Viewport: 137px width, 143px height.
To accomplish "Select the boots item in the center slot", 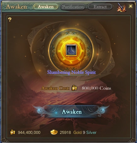I will 71,50.
